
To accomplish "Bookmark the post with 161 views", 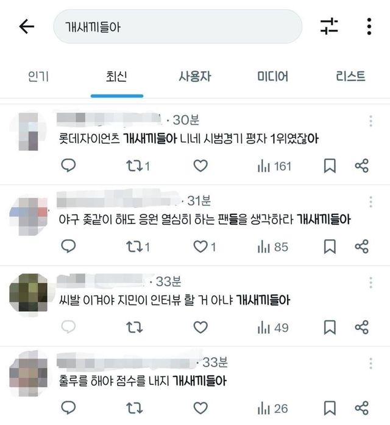I will [330, 166].
